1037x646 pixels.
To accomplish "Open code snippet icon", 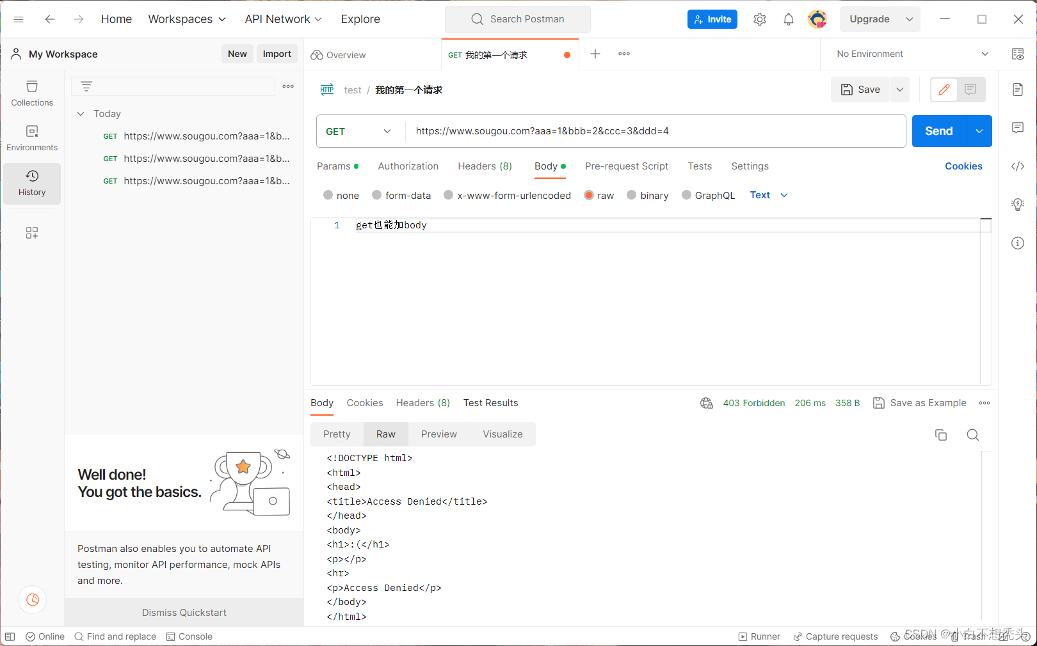I will coord(1018,166).
